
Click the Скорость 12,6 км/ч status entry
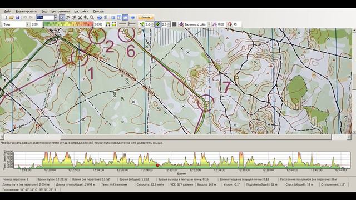[x=150, y=184]
